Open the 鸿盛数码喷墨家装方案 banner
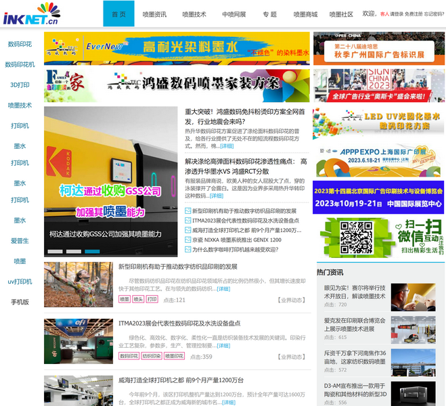 [176, 85]
